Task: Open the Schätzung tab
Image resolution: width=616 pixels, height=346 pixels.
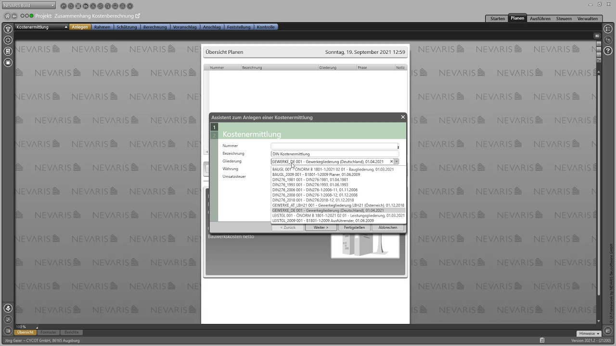Action: click(127, 27)
